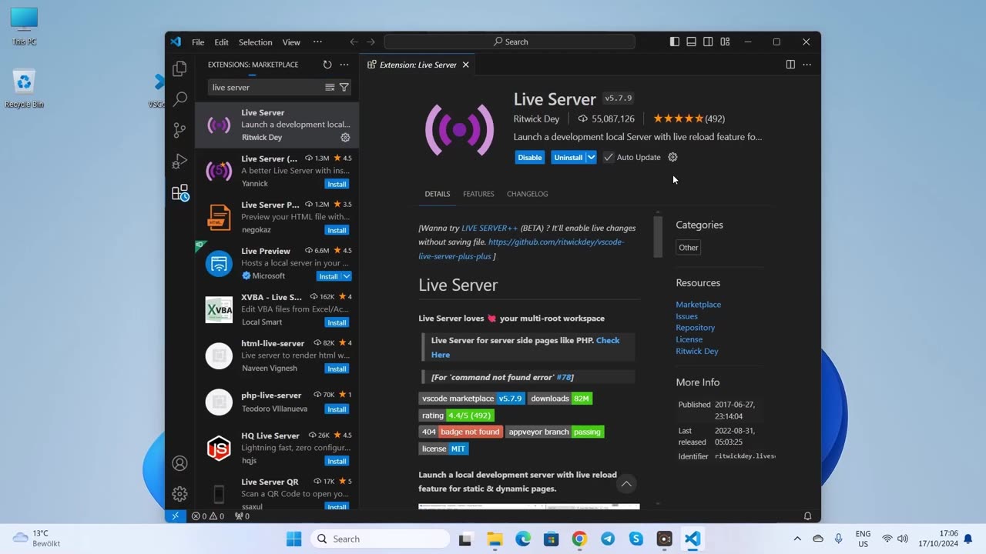Open the Issues resource link
This screenshot has height=554, width=986.
point(687,316)
